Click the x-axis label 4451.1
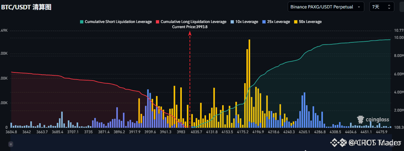This screenshot has height=151, width=404. [x=366, y=132]
